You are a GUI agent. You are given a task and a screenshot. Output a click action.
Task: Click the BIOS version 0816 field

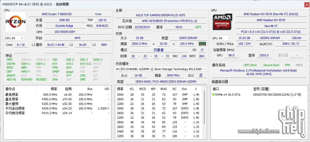click(179, 27)
